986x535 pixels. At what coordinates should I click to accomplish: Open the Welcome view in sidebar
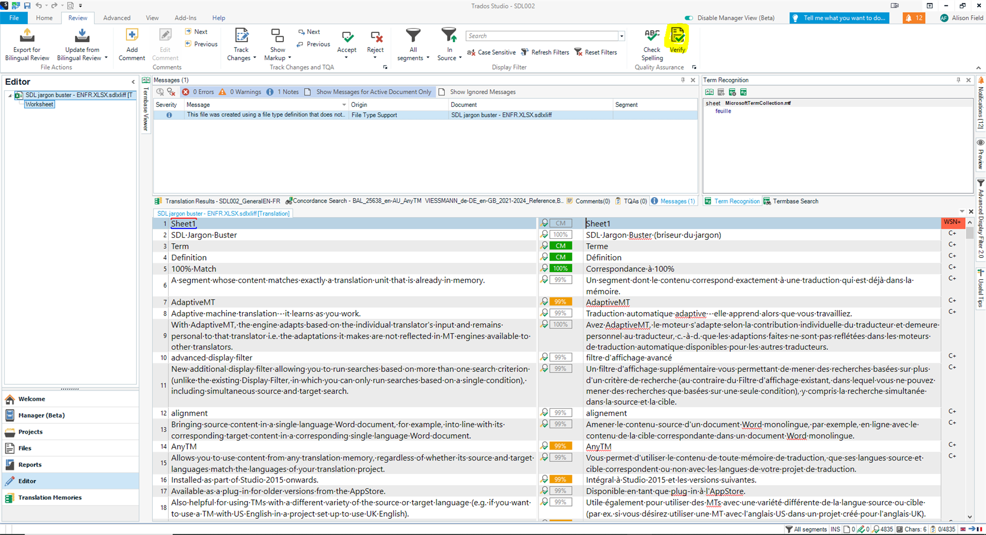point(71,399)
